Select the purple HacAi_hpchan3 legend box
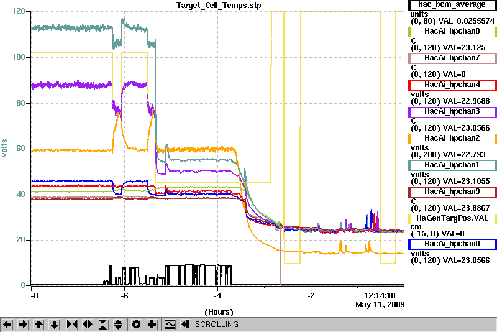The width and height of the screenshot is (497, 332). tap(452, 112)
